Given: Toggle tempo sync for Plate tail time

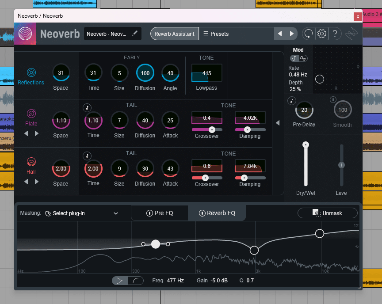Looking at the screenshot, I should [x=87, y=107].
